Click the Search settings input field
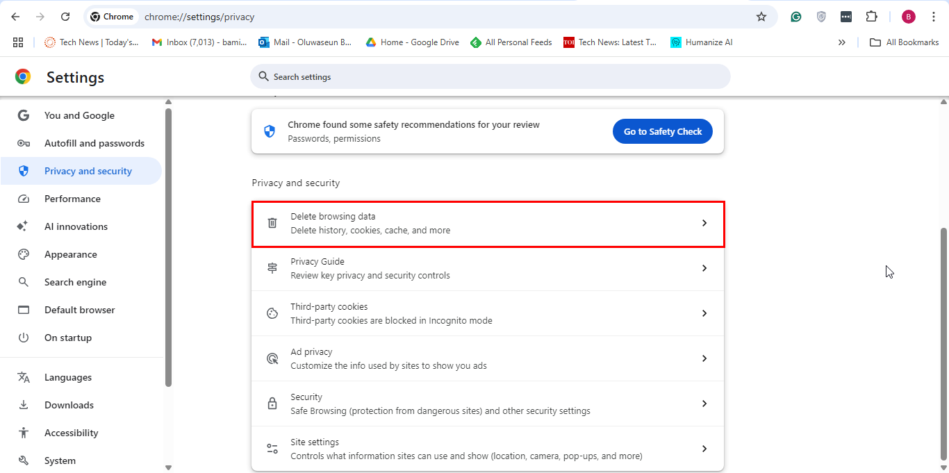949x473 pixels. pyautogui.click(x=490, y=76)
